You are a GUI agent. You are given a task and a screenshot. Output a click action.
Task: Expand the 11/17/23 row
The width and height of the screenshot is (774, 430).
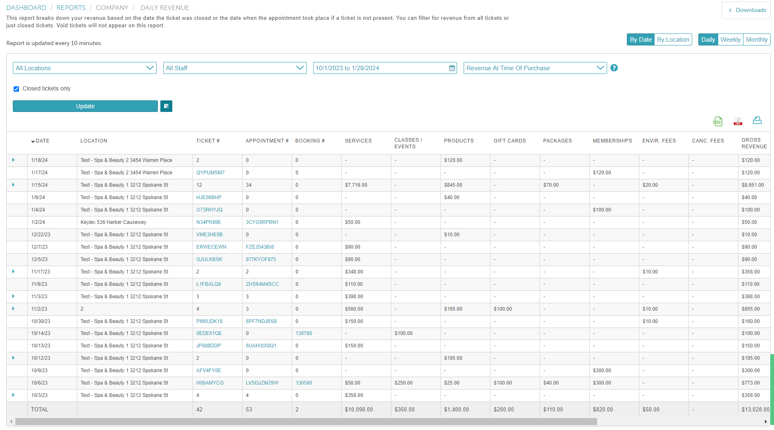pos(13,271)
